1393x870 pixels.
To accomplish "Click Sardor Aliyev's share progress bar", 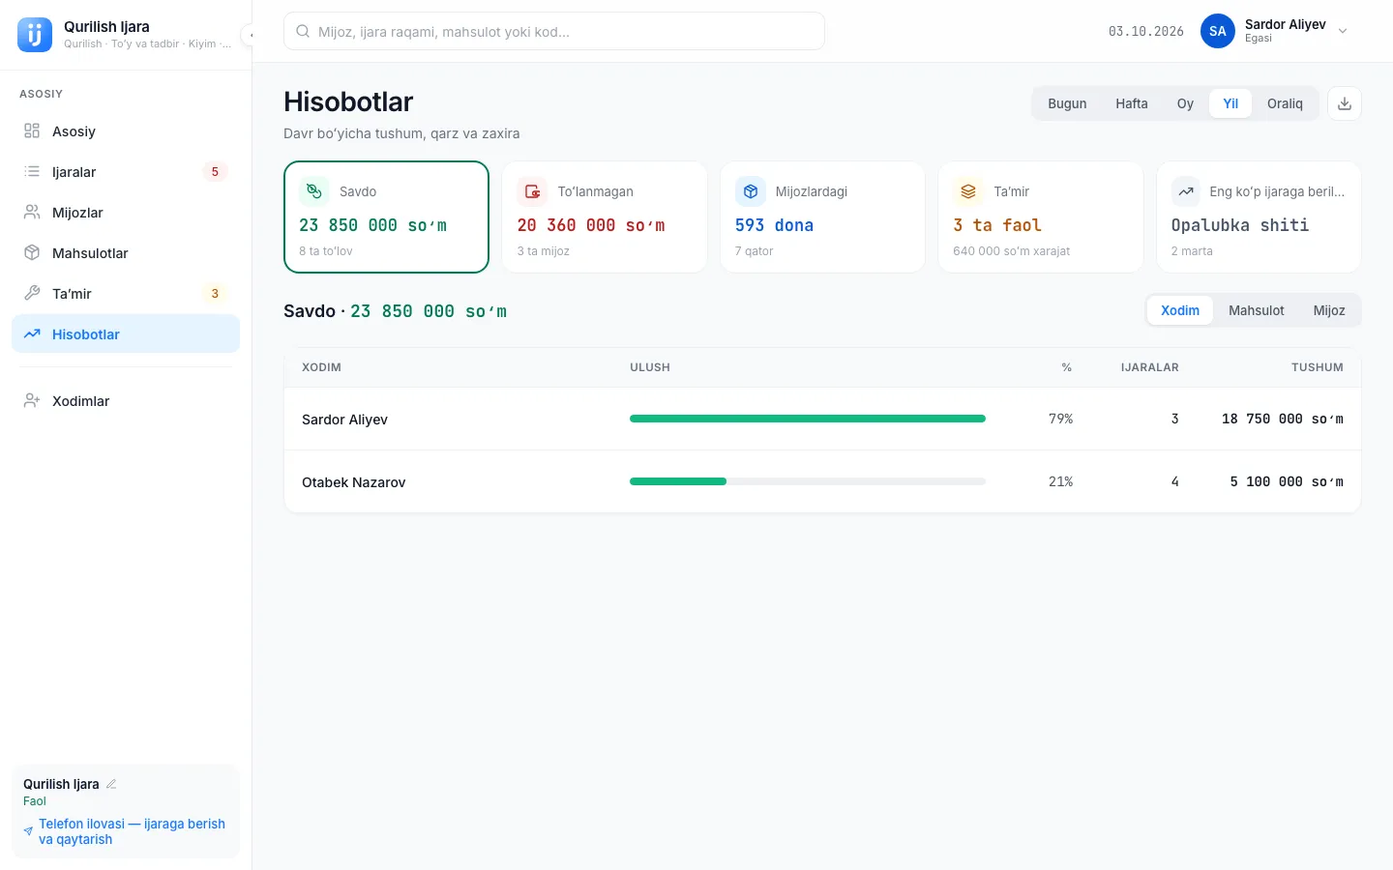I will 808,419.
